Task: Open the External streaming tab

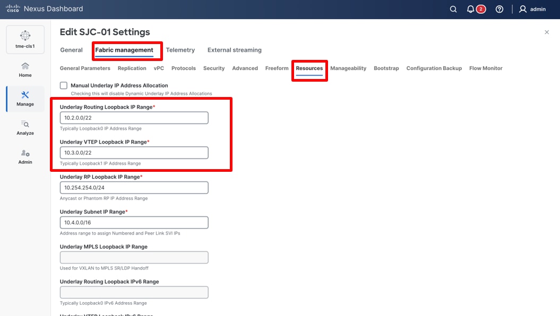Action: pyautogui.click(x=234, y=49)
